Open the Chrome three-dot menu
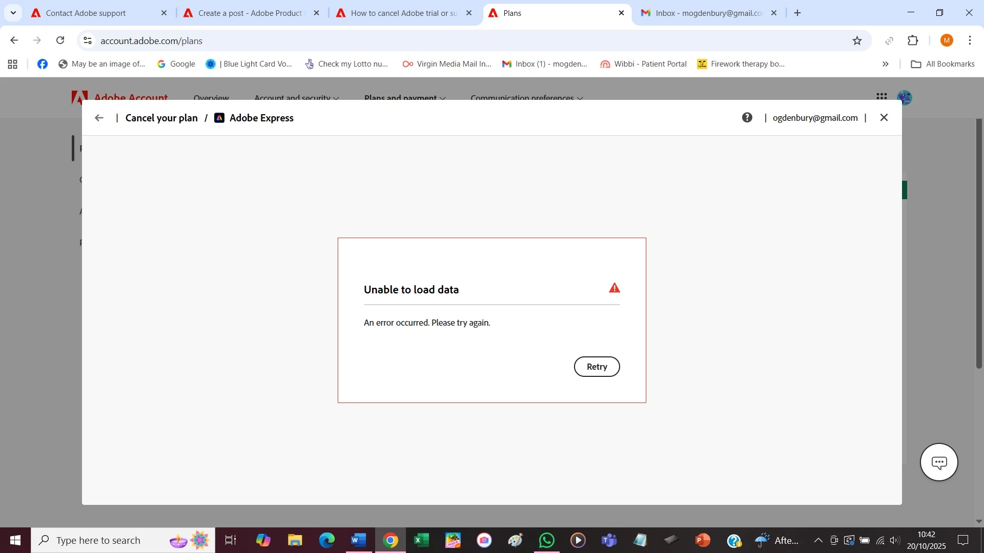The height and width of the screenshot is (553, 984). [x=970, y=41]
